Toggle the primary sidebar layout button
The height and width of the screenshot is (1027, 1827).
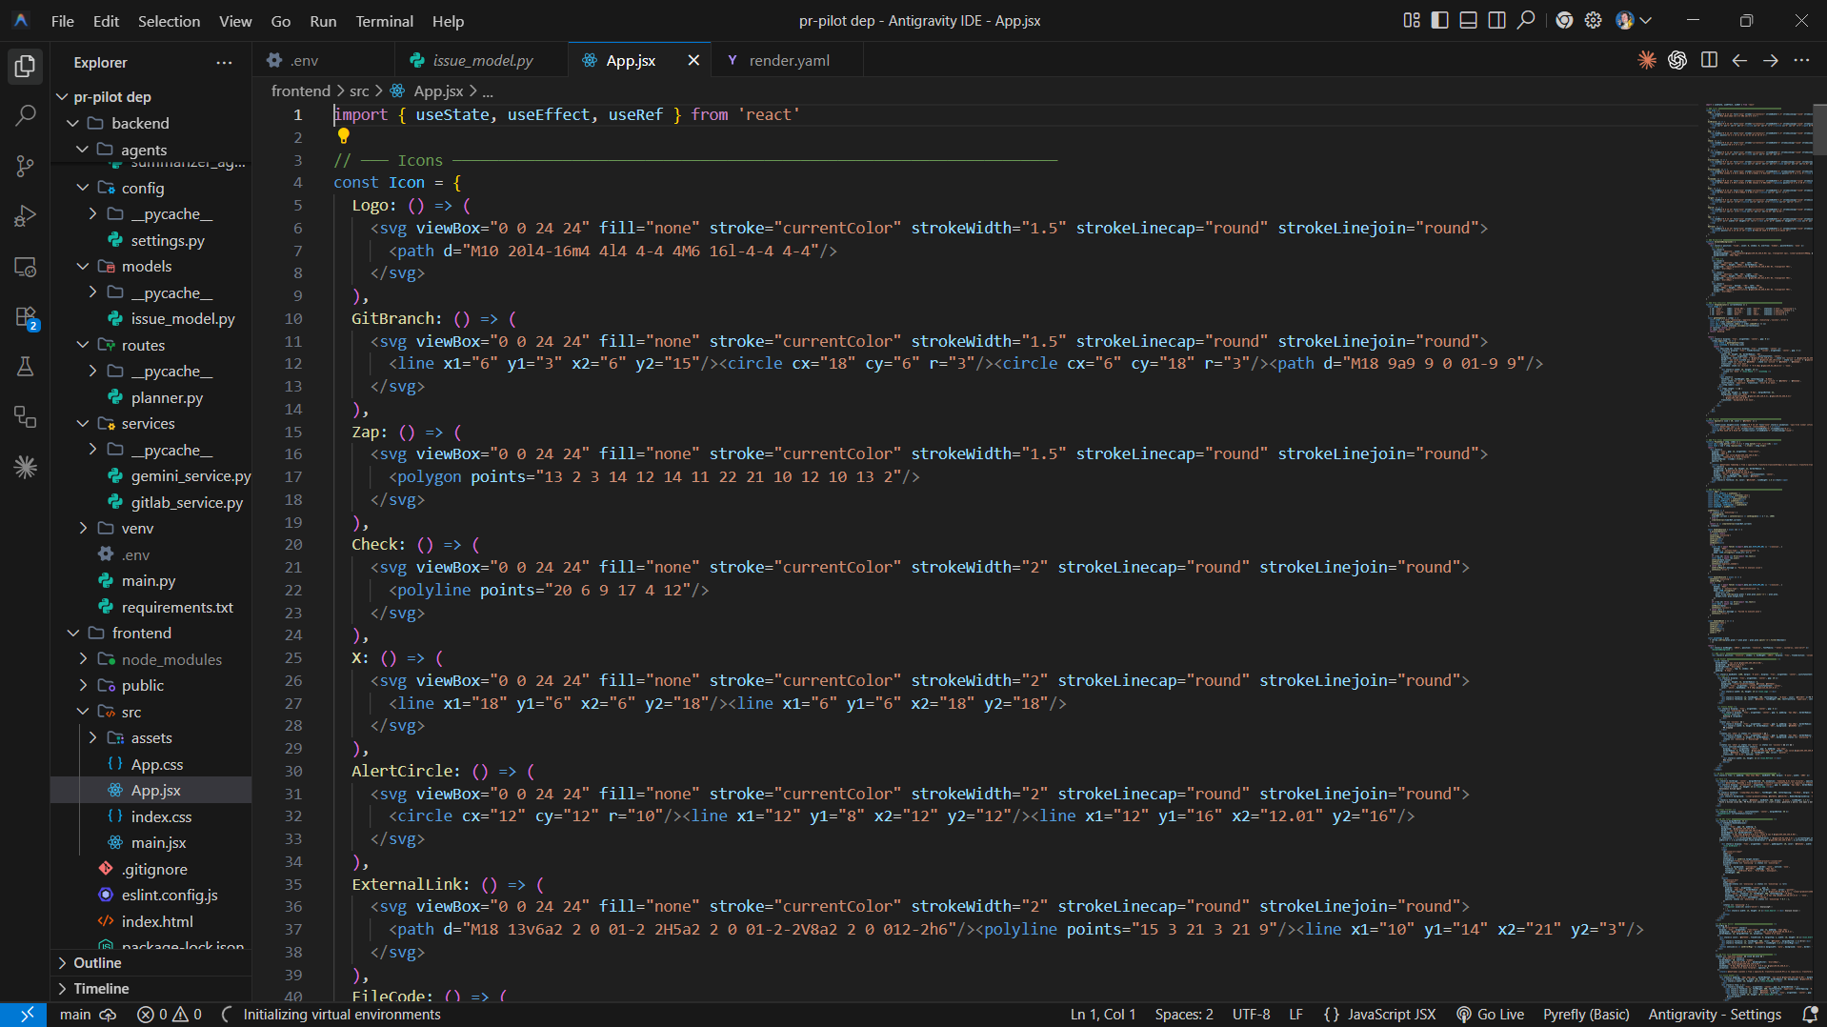click(1439, 20)
